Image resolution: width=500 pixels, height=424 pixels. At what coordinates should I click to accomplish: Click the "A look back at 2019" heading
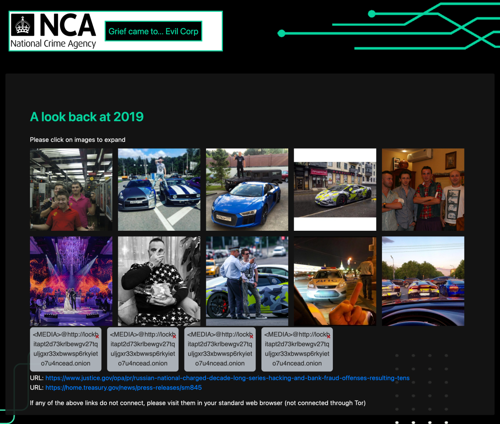[87, 117]
